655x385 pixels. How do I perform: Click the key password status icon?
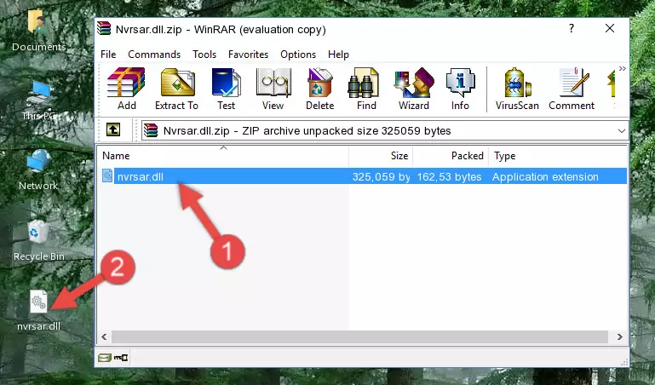(x=121, y=358)
